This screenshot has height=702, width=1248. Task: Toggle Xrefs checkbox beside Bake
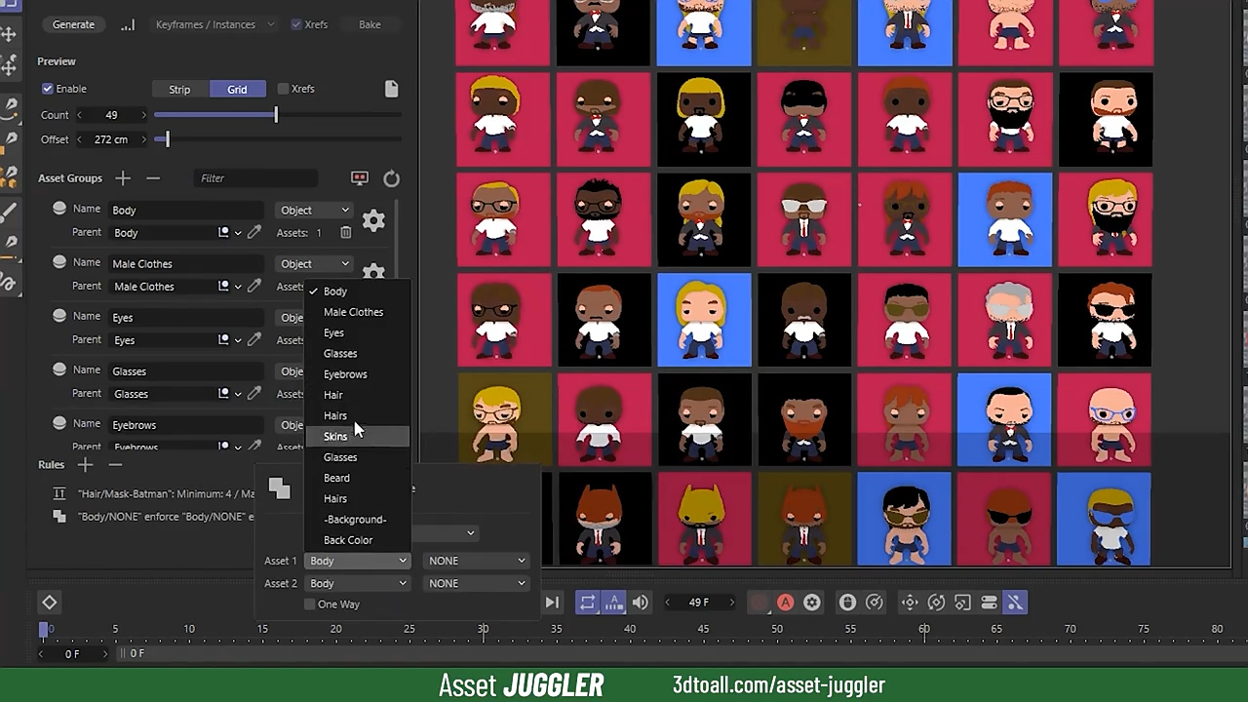[296, 24]
